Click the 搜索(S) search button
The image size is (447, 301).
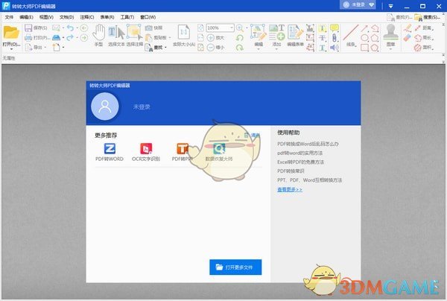pos(427,17)
